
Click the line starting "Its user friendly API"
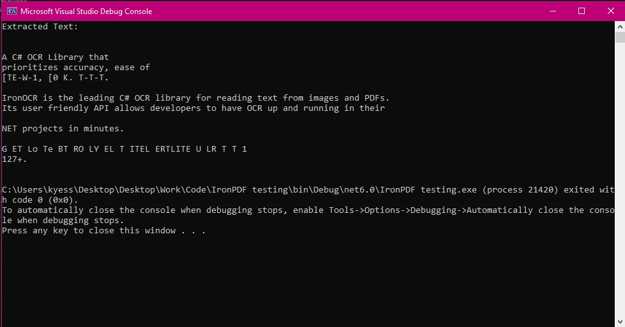click(x=193, y=108)
